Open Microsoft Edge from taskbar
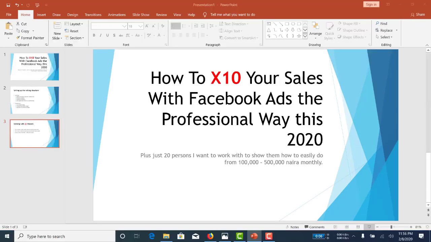This screenshot has width=431, height=242. tap(152, 236)
